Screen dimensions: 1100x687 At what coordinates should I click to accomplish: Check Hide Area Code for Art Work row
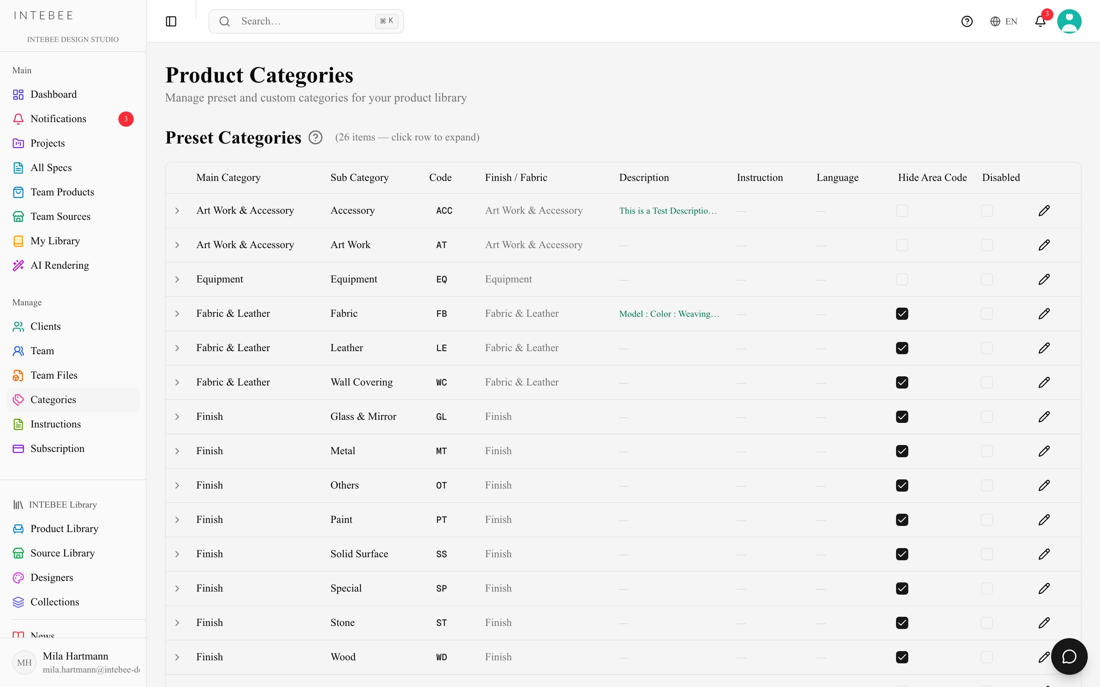coord(902,245)
